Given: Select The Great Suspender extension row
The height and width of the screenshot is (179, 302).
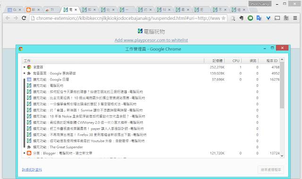Looking at the screenshot, I should click(x=151, y=147).
